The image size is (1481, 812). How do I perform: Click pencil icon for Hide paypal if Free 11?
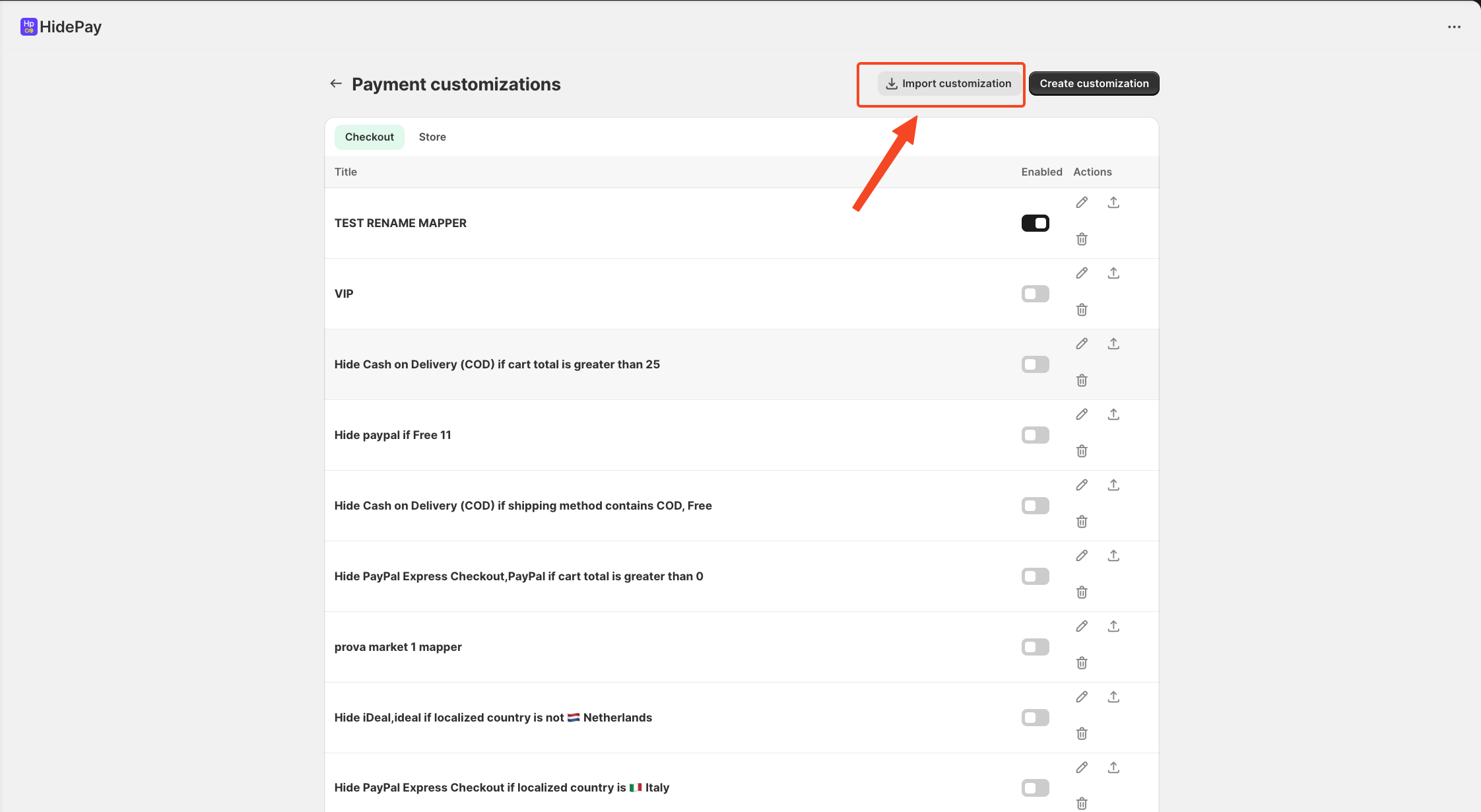tap(1081, 415)
